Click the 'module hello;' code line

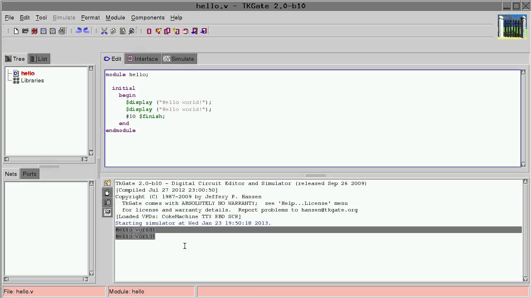click(x=127, y=74)
